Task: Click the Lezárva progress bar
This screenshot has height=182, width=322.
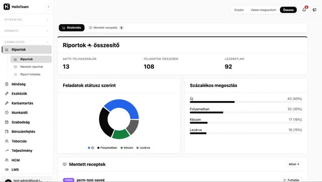Action: 246,133
